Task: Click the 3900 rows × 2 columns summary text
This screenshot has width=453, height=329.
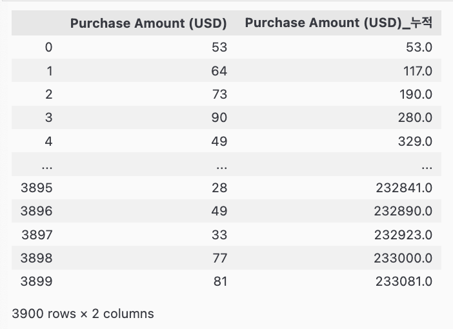Action: click(83, 314)
